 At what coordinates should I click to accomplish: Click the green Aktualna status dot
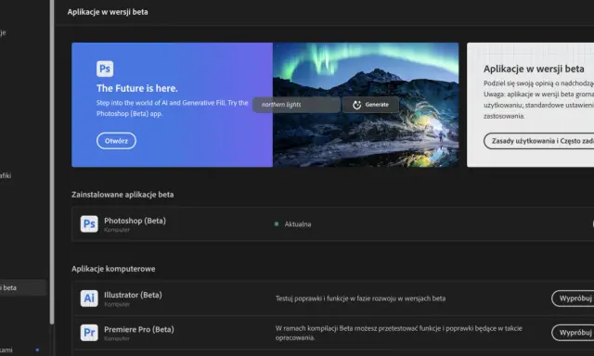(x=277, y=224)
